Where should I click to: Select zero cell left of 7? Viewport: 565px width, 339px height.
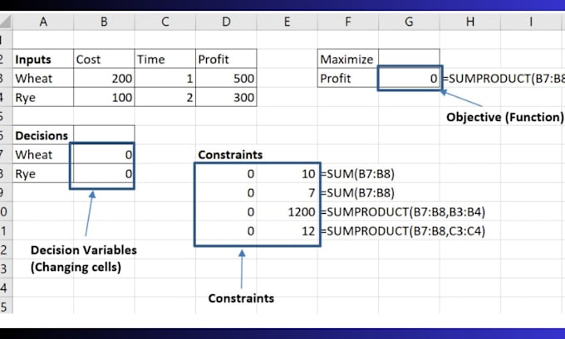(x=226, y=192)
